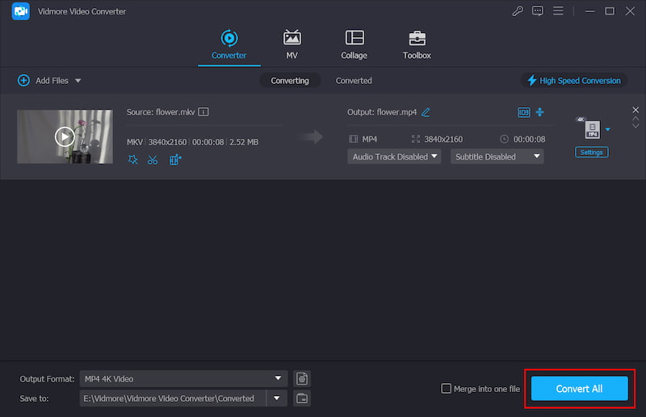Open the MV tab
Screen dimensions: 646x417
[x=292, y=44]
